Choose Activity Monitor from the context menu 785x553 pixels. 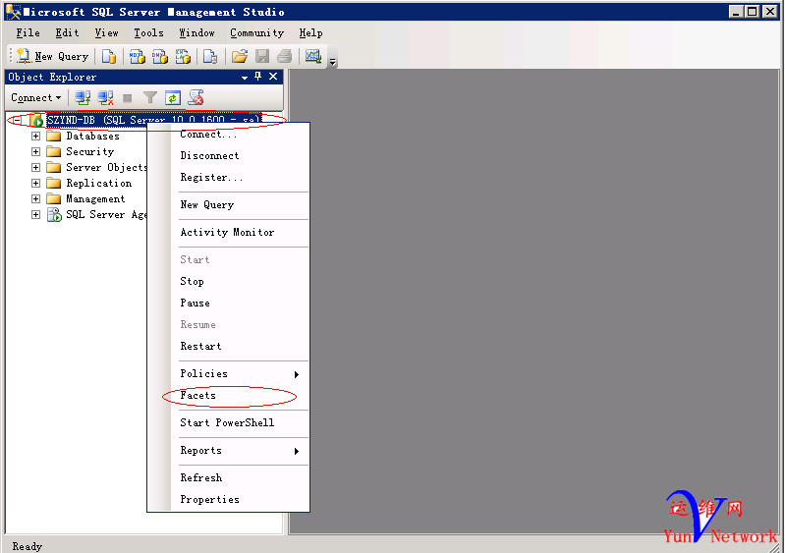pos(228,232)
